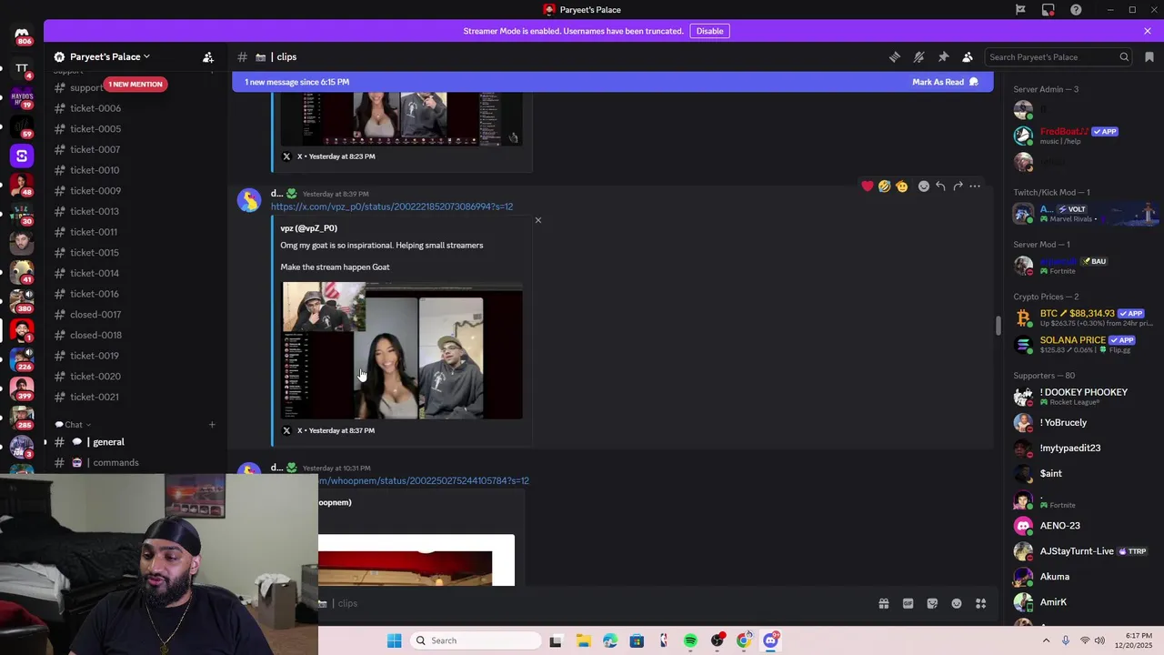React with rolling laughing emoji

tap(884, 186)
